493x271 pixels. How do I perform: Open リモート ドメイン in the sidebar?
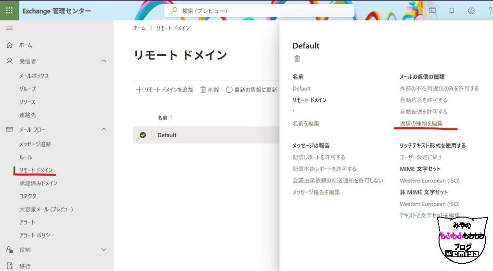point(36,170)
